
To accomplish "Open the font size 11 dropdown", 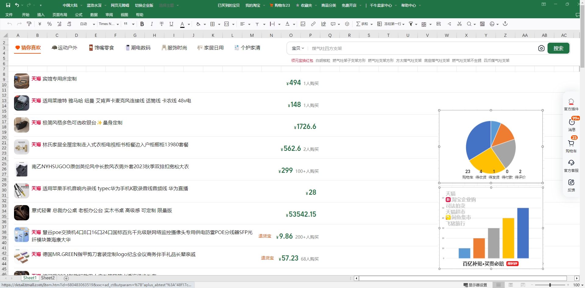I will pos(129,24).
